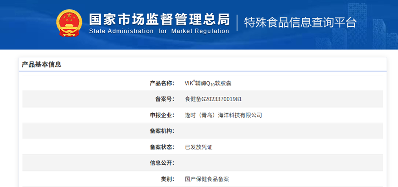The height and width of the screenshot is (187, 398).
Task: Click the national emblem logo
Action: pos(69,23)
